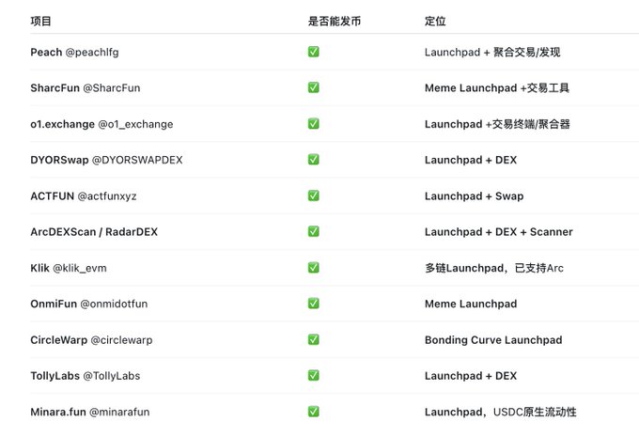Screen dimensions: 639x437
Task: Click the 定位 column header
Action: pyautogui.click(x=435, y=21)
